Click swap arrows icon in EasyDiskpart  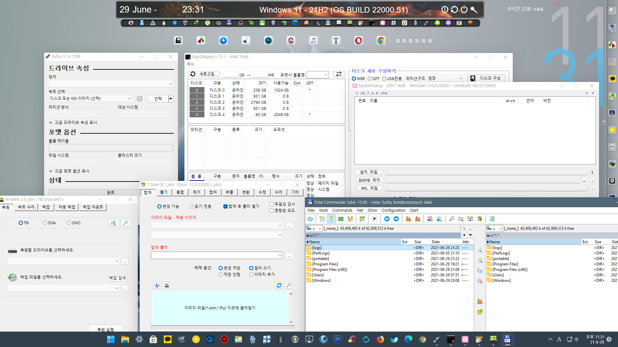point(339,74)
